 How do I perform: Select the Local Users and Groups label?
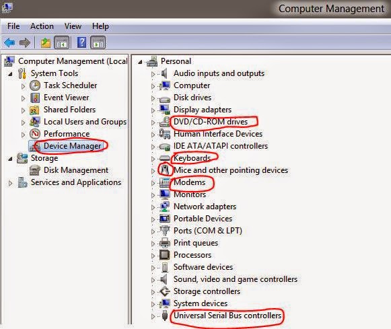point(85,122)
